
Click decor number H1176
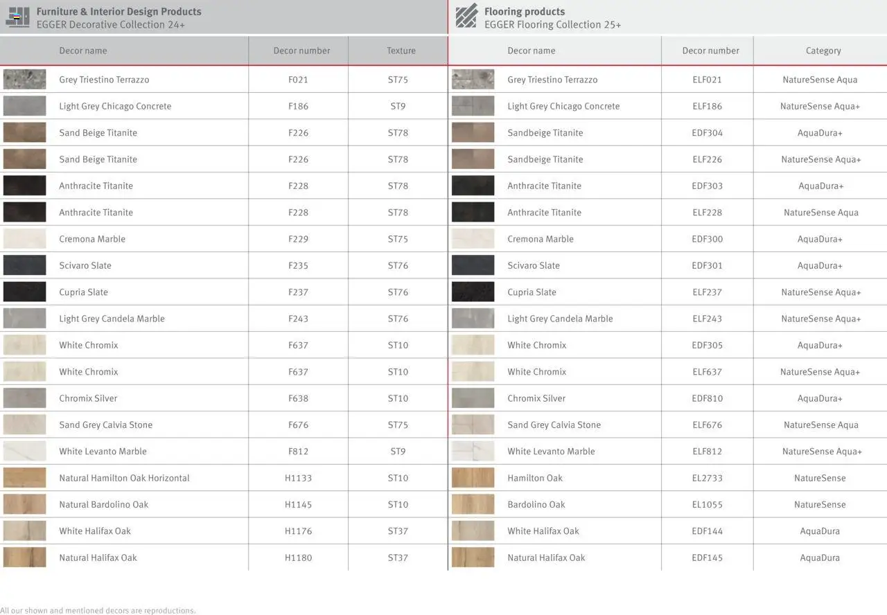click(298, 531)
